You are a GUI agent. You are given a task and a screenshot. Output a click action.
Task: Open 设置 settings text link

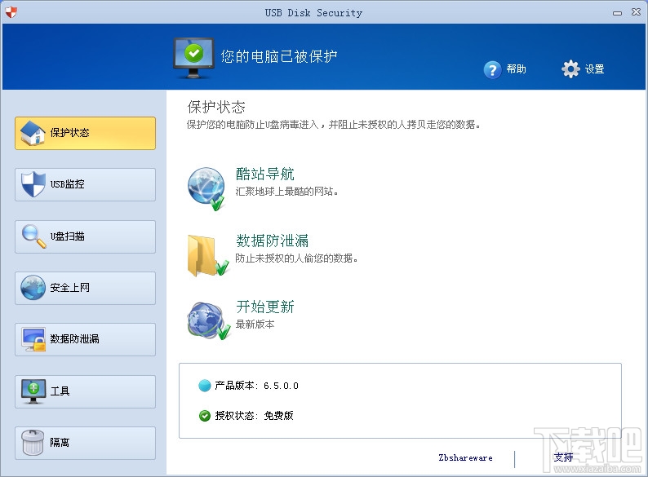(x=594, y=69)
